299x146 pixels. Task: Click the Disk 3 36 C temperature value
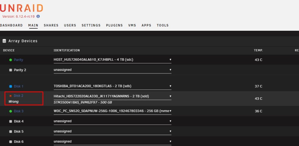[258, 111]
